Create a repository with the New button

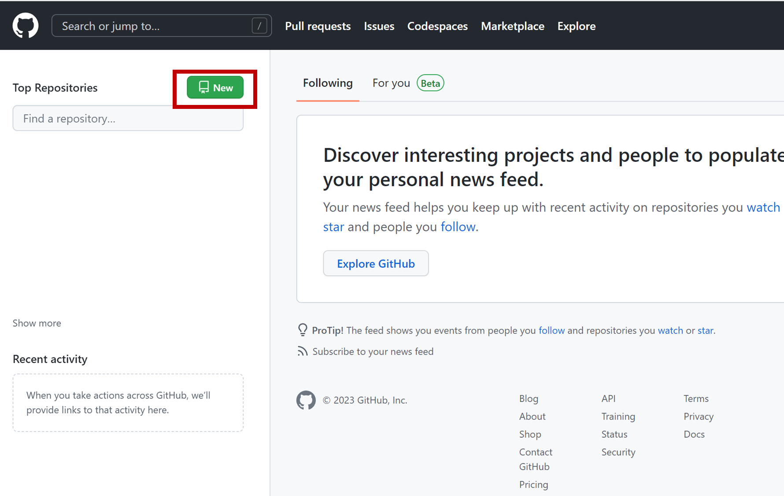coord(215,87)
